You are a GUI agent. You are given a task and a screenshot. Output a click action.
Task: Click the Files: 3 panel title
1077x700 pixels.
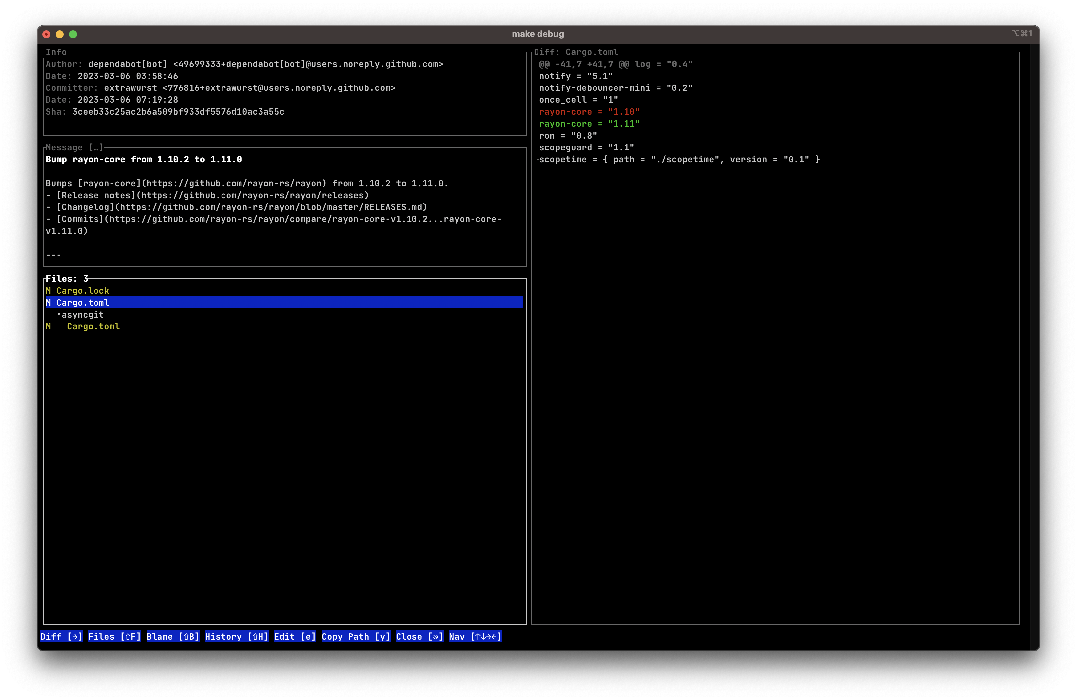(67, 278)
